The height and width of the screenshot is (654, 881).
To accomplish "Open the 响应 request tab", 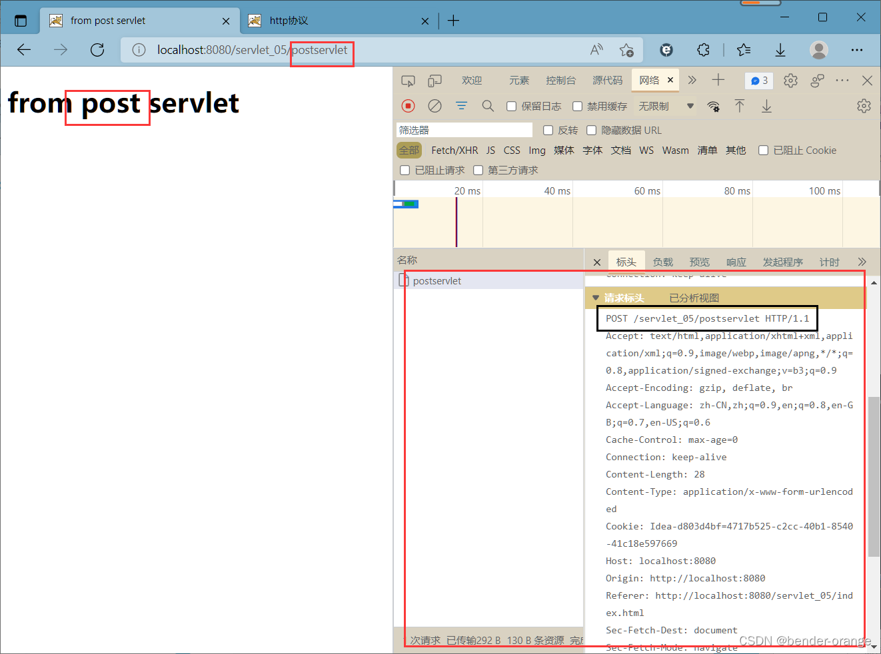I will tap(736, 262).
